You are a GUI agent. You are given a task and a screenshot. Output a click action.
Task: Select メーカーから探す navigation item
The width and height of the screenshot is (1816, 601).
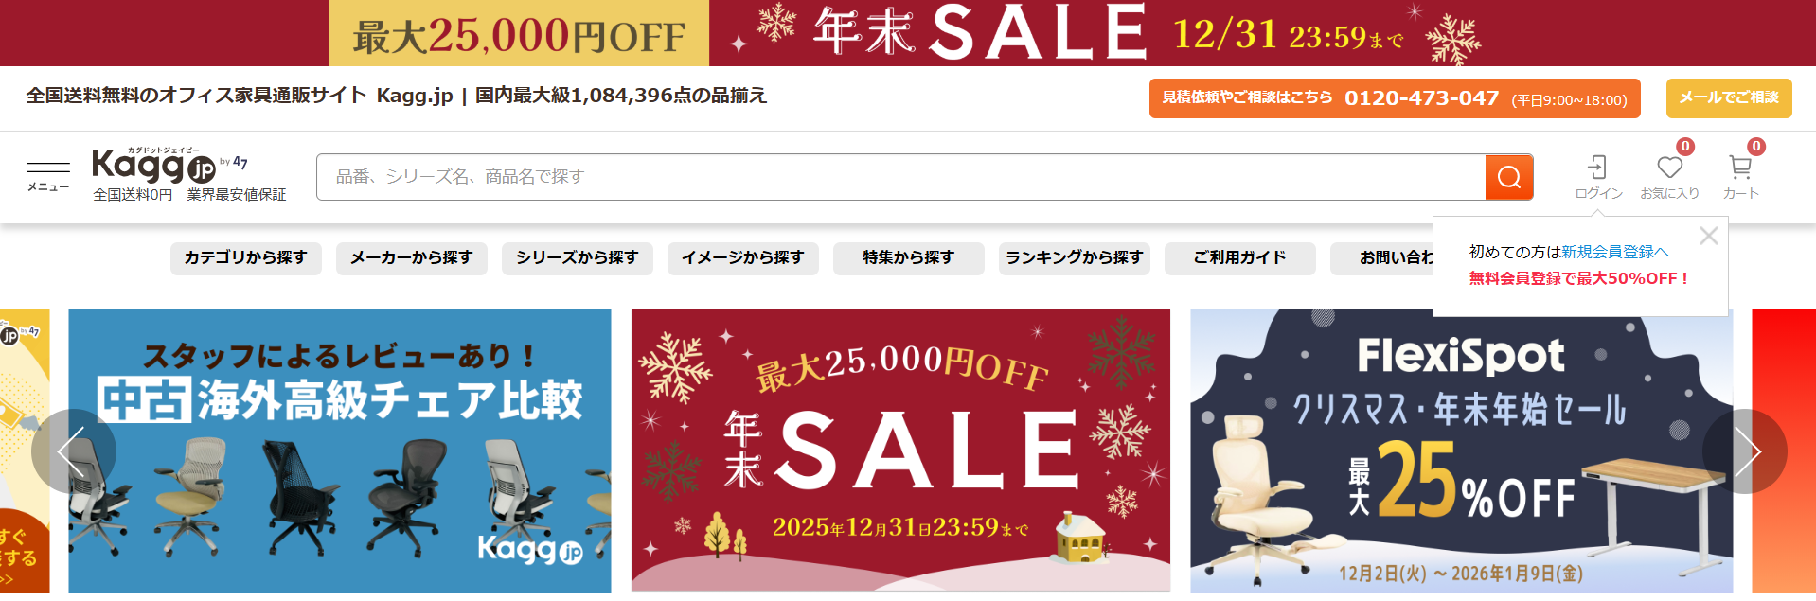click(412, 258)
